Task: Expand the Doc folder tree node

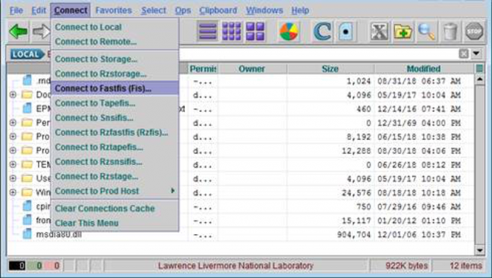Action: [13, 94]
